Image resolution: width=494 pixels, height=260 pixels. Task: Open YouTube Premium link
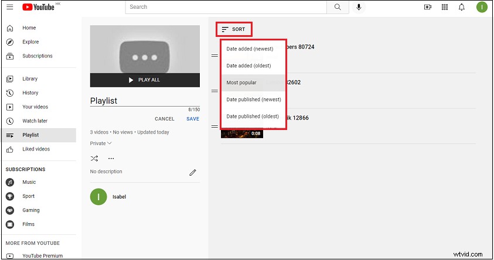[43, 256]
